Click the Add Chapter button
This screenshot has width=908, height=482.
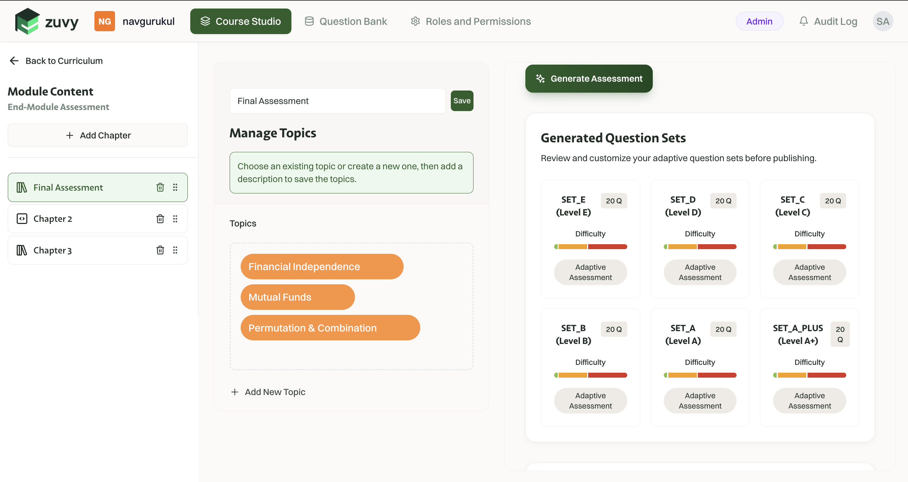(98, 135)
